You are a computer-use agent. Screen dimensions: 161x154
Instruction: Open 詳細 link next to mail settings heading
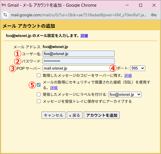click(84, 36)
